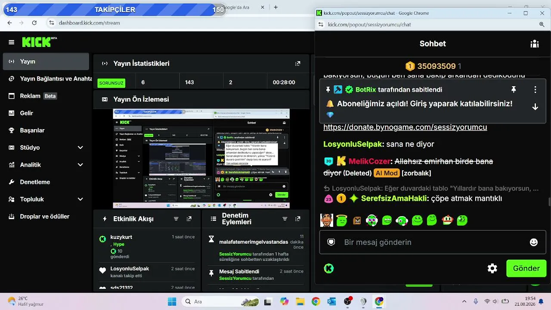Click MelikCozer username in chat
Screen dimensions: 551x310
coord(369,161)
